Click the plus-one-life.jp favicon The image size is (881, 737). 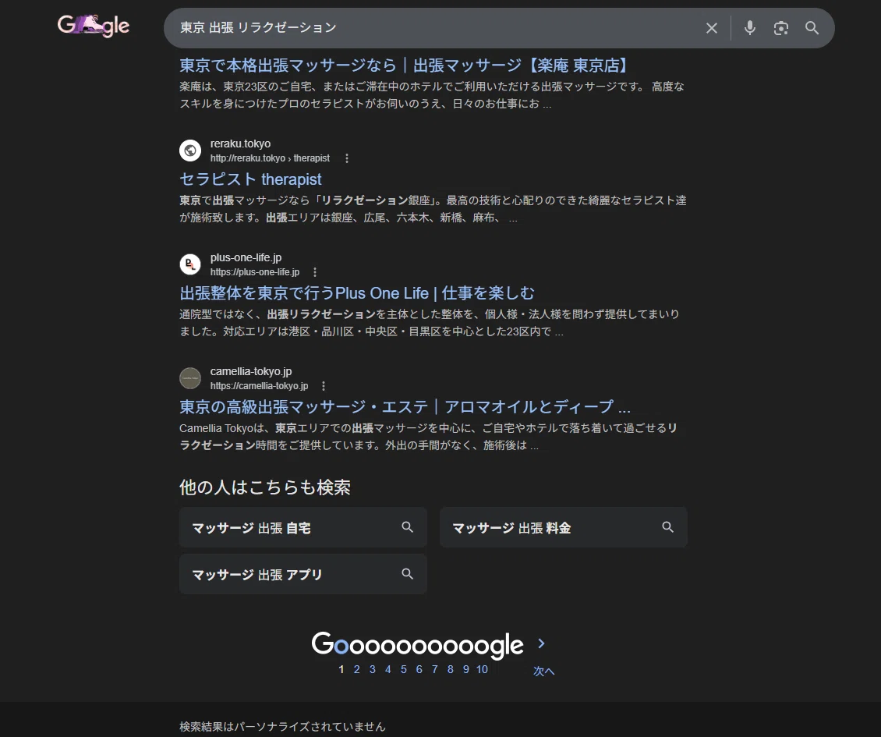point(190,264)
